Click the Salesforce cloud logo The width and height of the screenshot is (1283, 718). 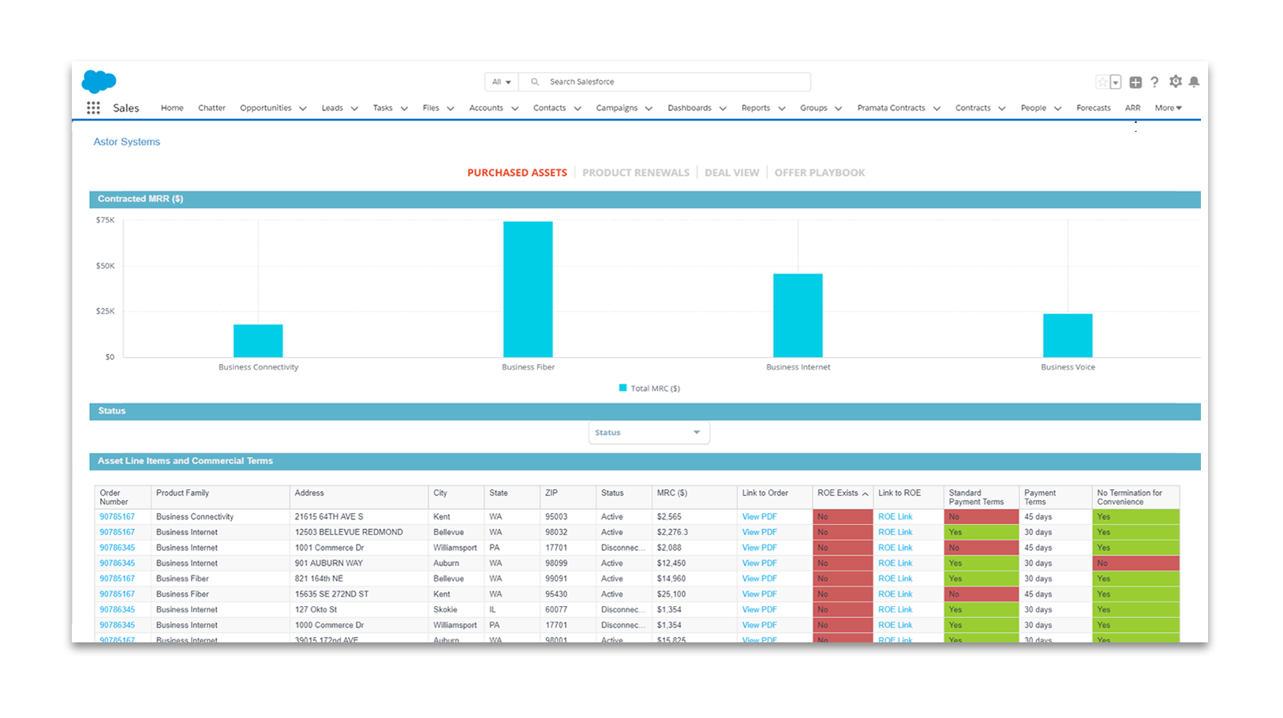pos(99,81)
